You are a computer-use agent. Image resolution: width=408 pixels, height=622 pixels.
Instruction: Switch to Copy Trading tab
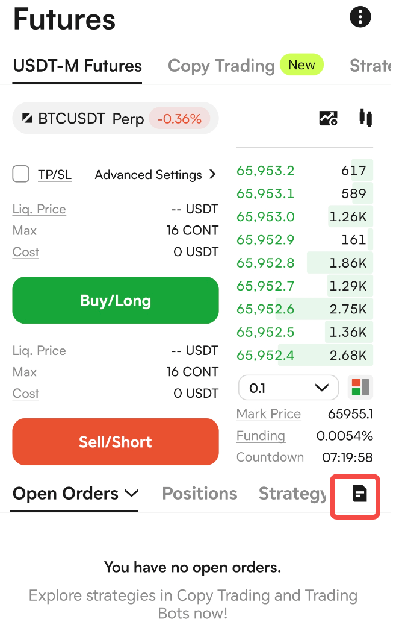(221, 66)
